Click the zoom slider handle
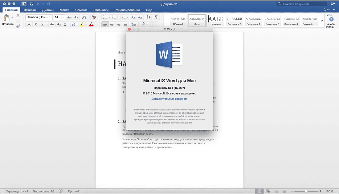Image resolution: width=339 pixels, height=194 pixels. pos(306,191)
